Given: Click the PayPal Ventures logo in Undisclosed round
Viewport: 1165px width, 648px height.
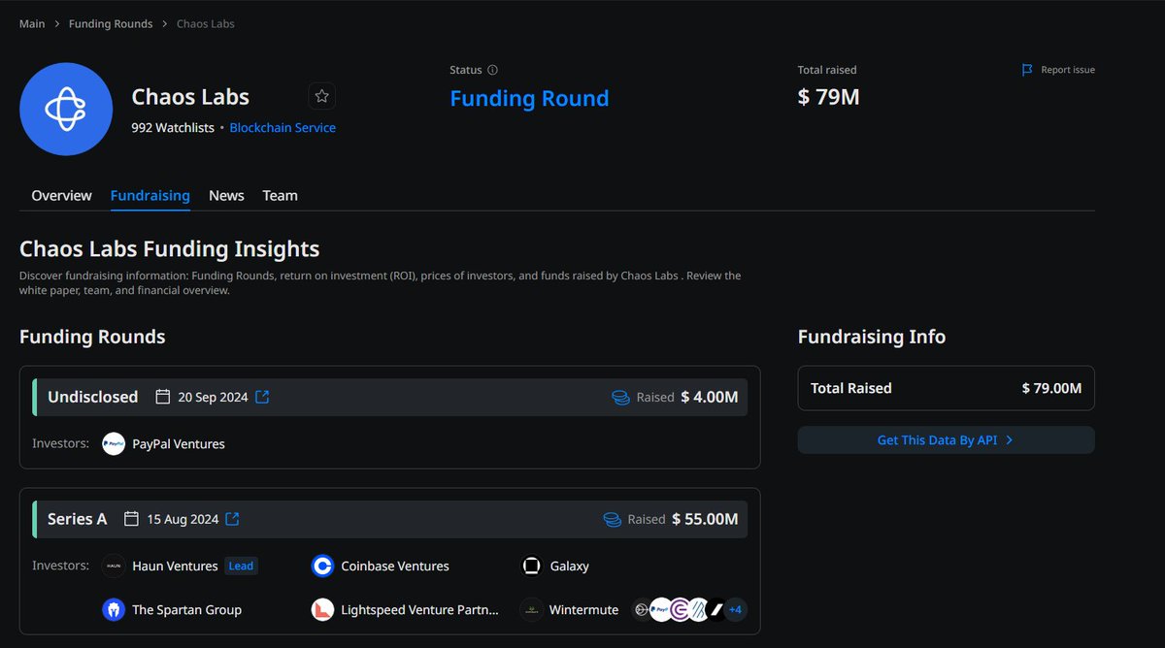Looking at the screenshot, I should [x=114, y=443].
